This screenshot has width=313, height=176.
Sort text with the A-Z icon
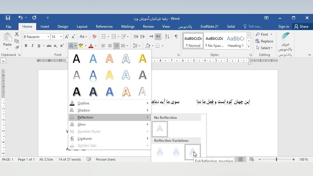click(167, 36)
